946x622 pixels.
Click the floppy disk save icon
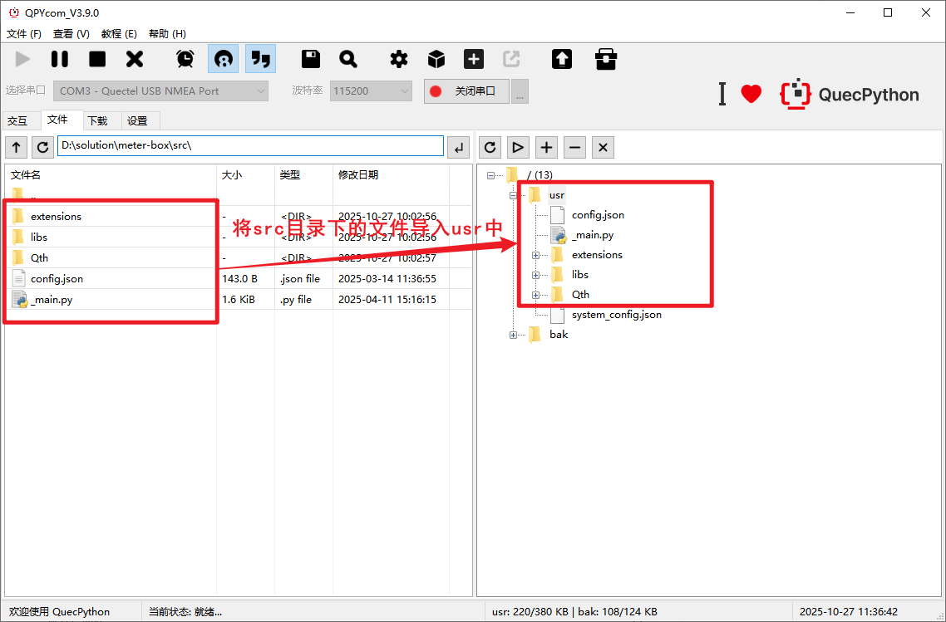[x=311, y=59]
